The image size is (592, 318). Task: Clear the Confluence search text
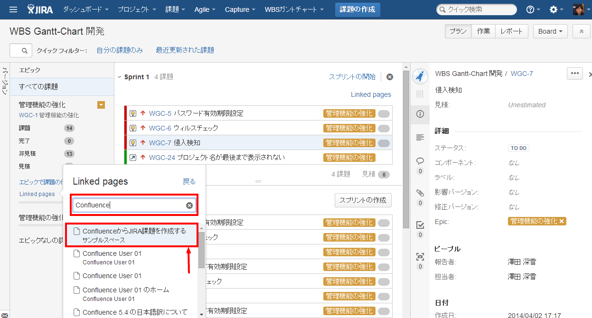pyautogui.click(x=189, y=205)
